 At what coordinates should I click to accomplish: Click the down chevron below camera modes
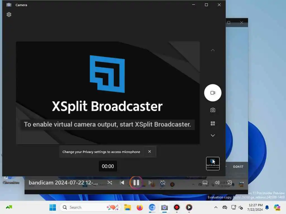[x=213, y=135]
